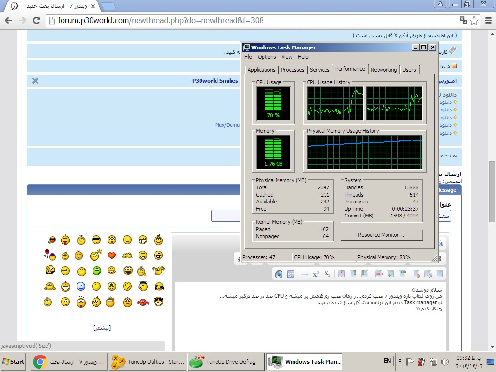The width and height of the screenshot is (496, 372).
Task: Insert the green sick-face smiley
Action: 96,271
